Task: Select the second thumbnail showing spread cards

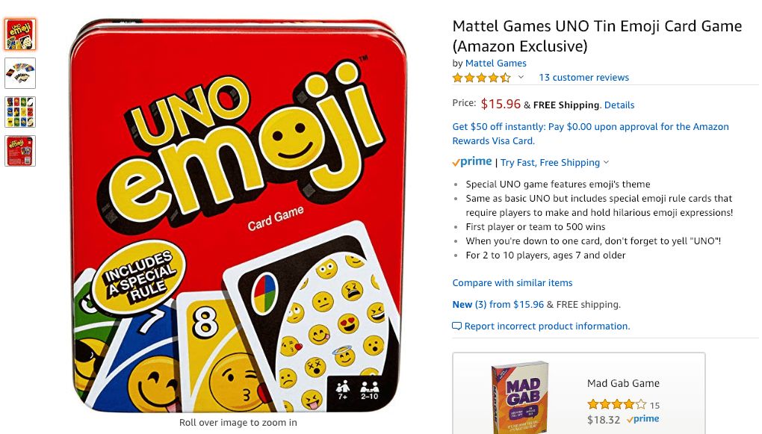Action: tap(20, 73)
